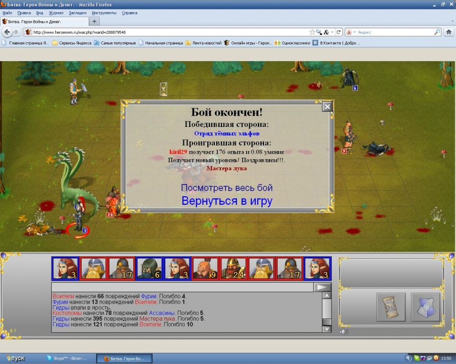The height and width of the screenshot is (364, 456).
Task: Open the Справка menu
Action: 130,13
